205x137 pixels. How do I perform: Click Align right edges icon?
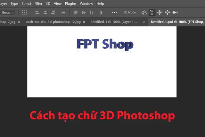click(x=53, y=13)
